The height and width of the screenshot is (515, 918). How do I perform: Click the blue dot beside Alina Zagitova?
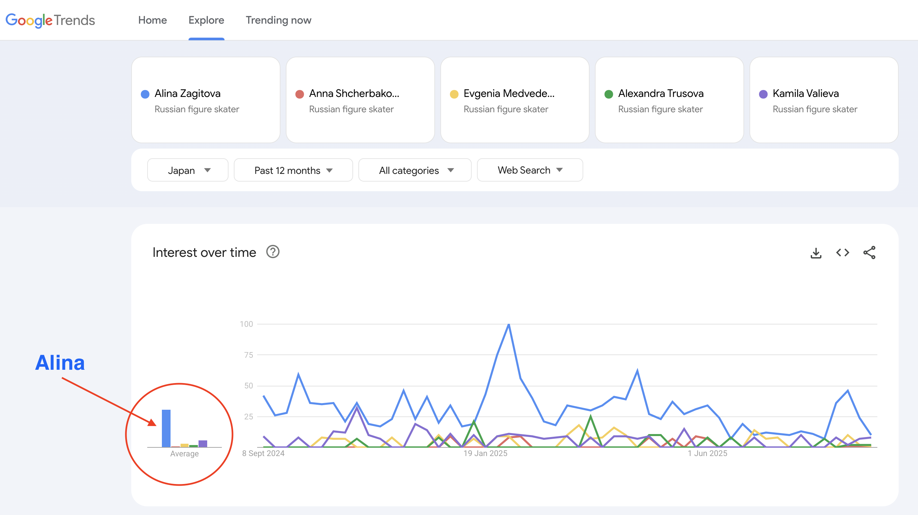click(x=145, y=94)
